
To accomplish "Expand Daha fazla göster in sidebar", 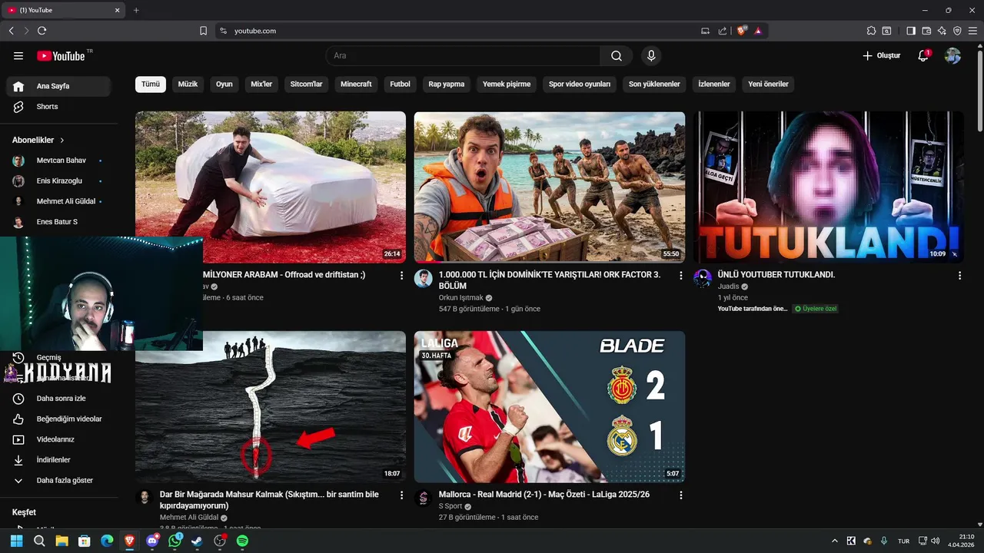I will coord(58,480).
